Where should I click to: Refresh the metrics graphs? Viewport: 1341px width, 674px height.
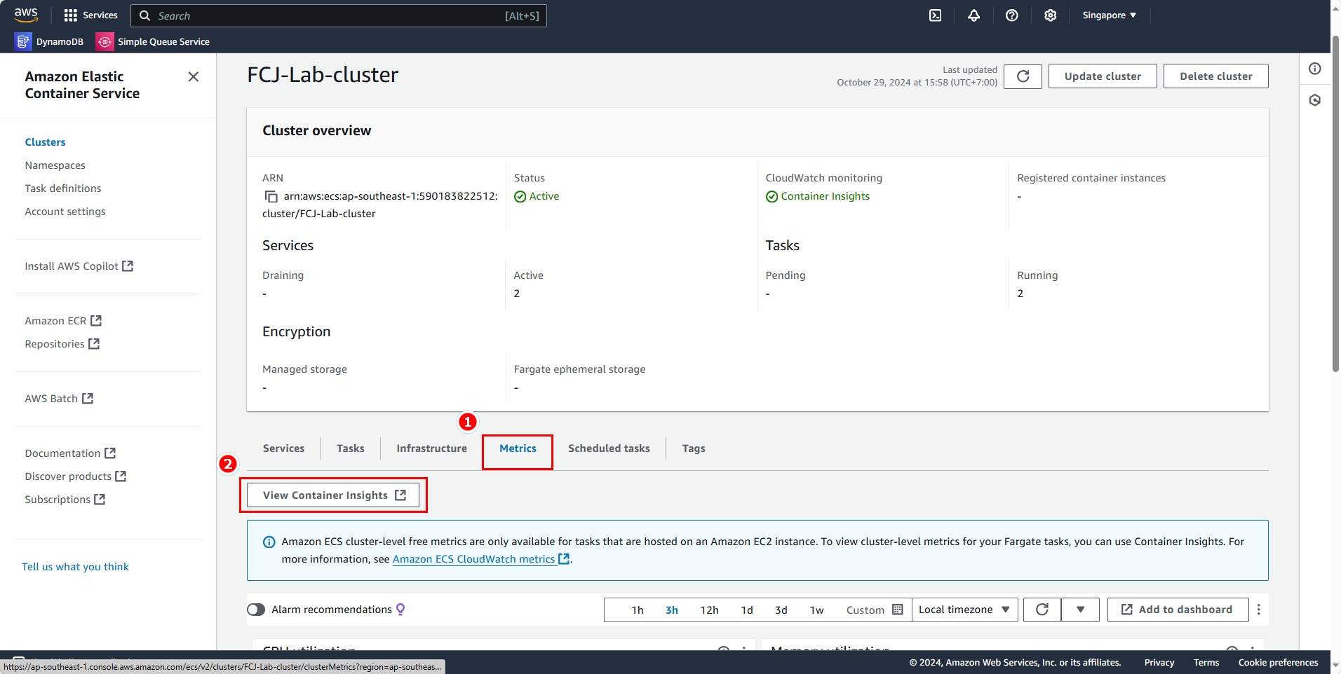click(1042, 610)
